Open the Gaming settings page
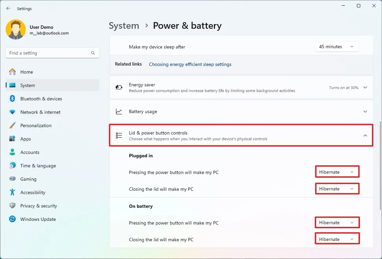This screenshot has width=382, height=259. pos(28,179)
